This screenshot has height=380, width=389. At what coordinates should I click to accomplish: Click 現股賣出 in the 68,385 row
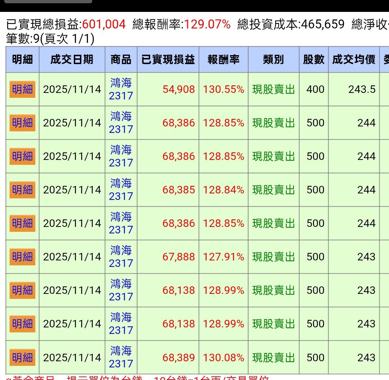point(274,190)
